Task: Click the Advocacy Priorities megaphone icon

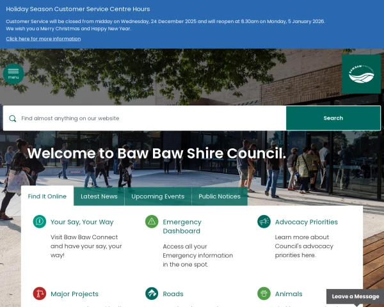Action: 264,221
